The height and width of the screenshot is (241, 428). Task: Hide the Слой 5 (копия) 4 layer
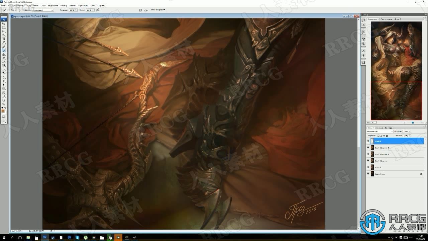click(x=368, y=148)
